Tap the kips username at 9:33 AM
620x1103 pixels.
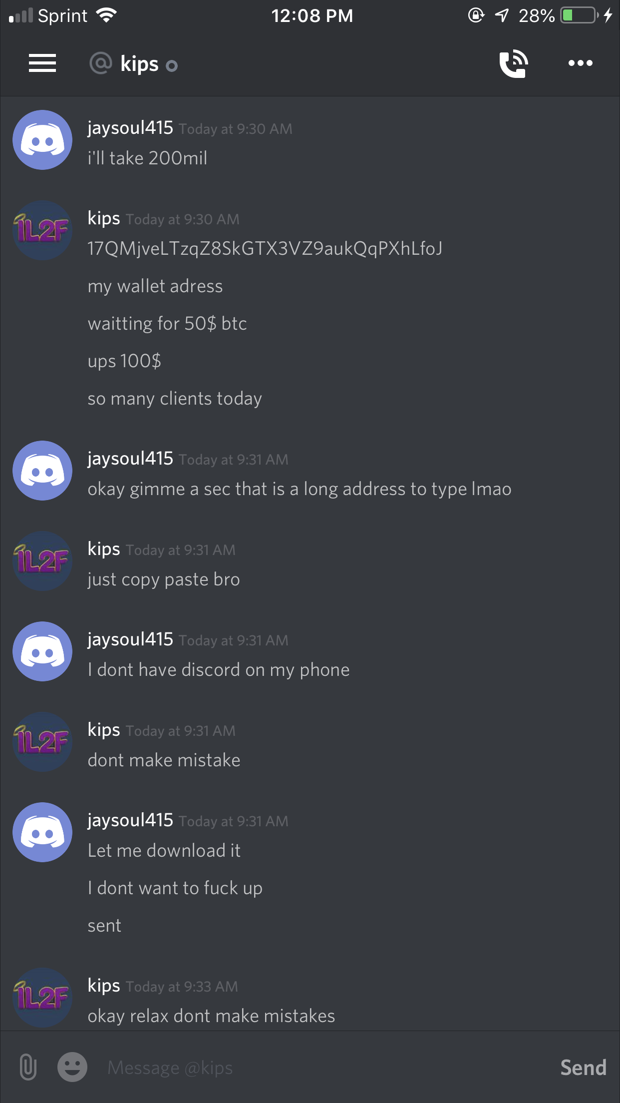(x=104, y=985)
